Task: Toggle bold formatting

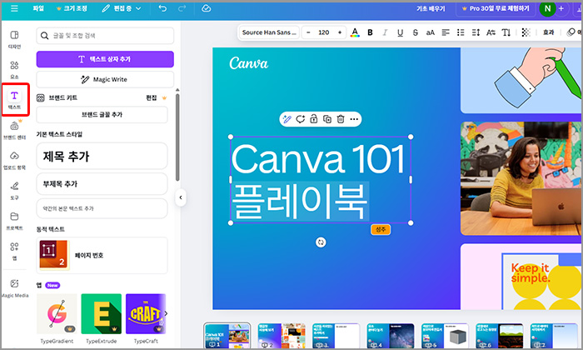Action: point(370,32)
